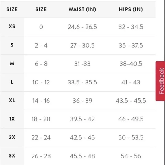
Task: Select waist value 24.6 - 26.5
Action: coord(82,27)
